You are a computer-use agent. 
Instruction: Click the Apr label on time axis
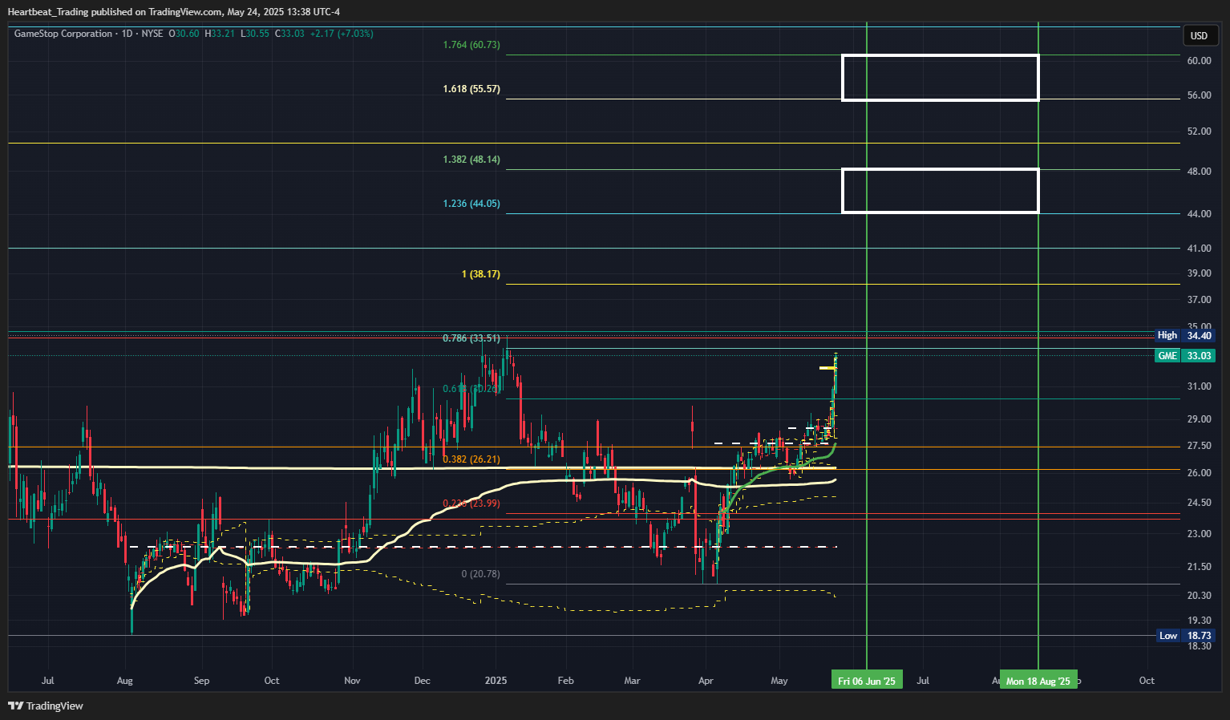tap(706, 681)
